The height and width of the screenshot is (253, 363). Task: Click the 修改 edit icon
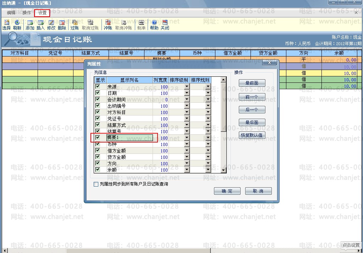tap(51, 25)
